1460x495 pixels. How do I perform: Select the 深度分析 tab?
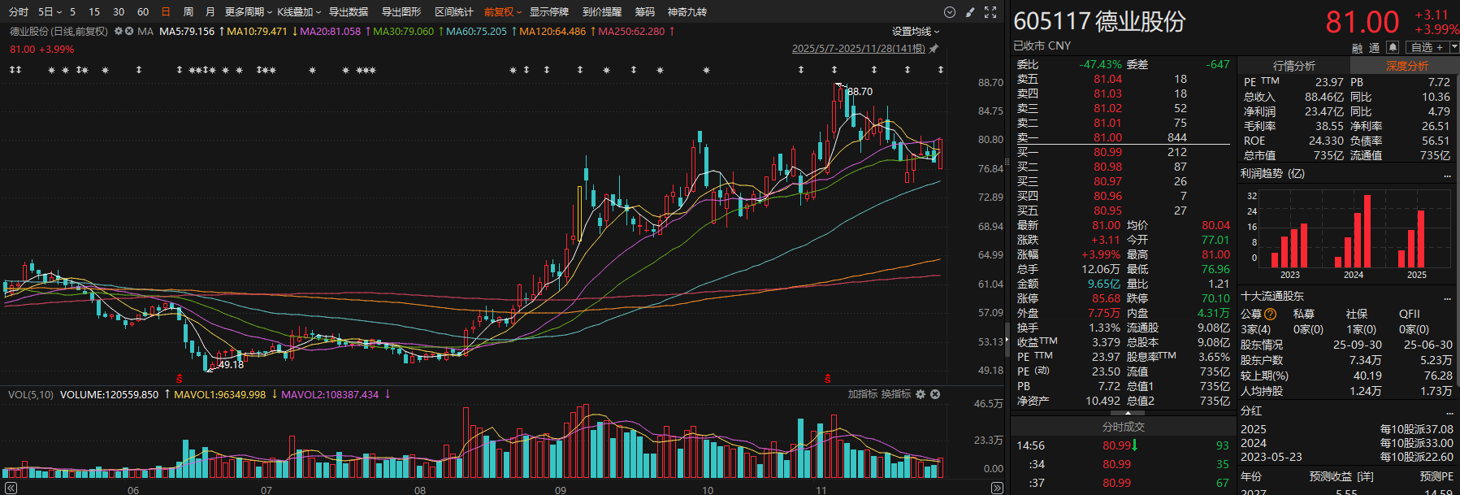point(1406,66)
